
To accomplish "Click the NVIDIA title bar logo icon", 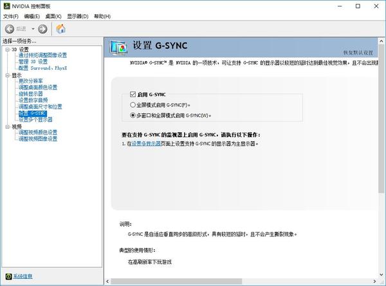I will point(6,6).
